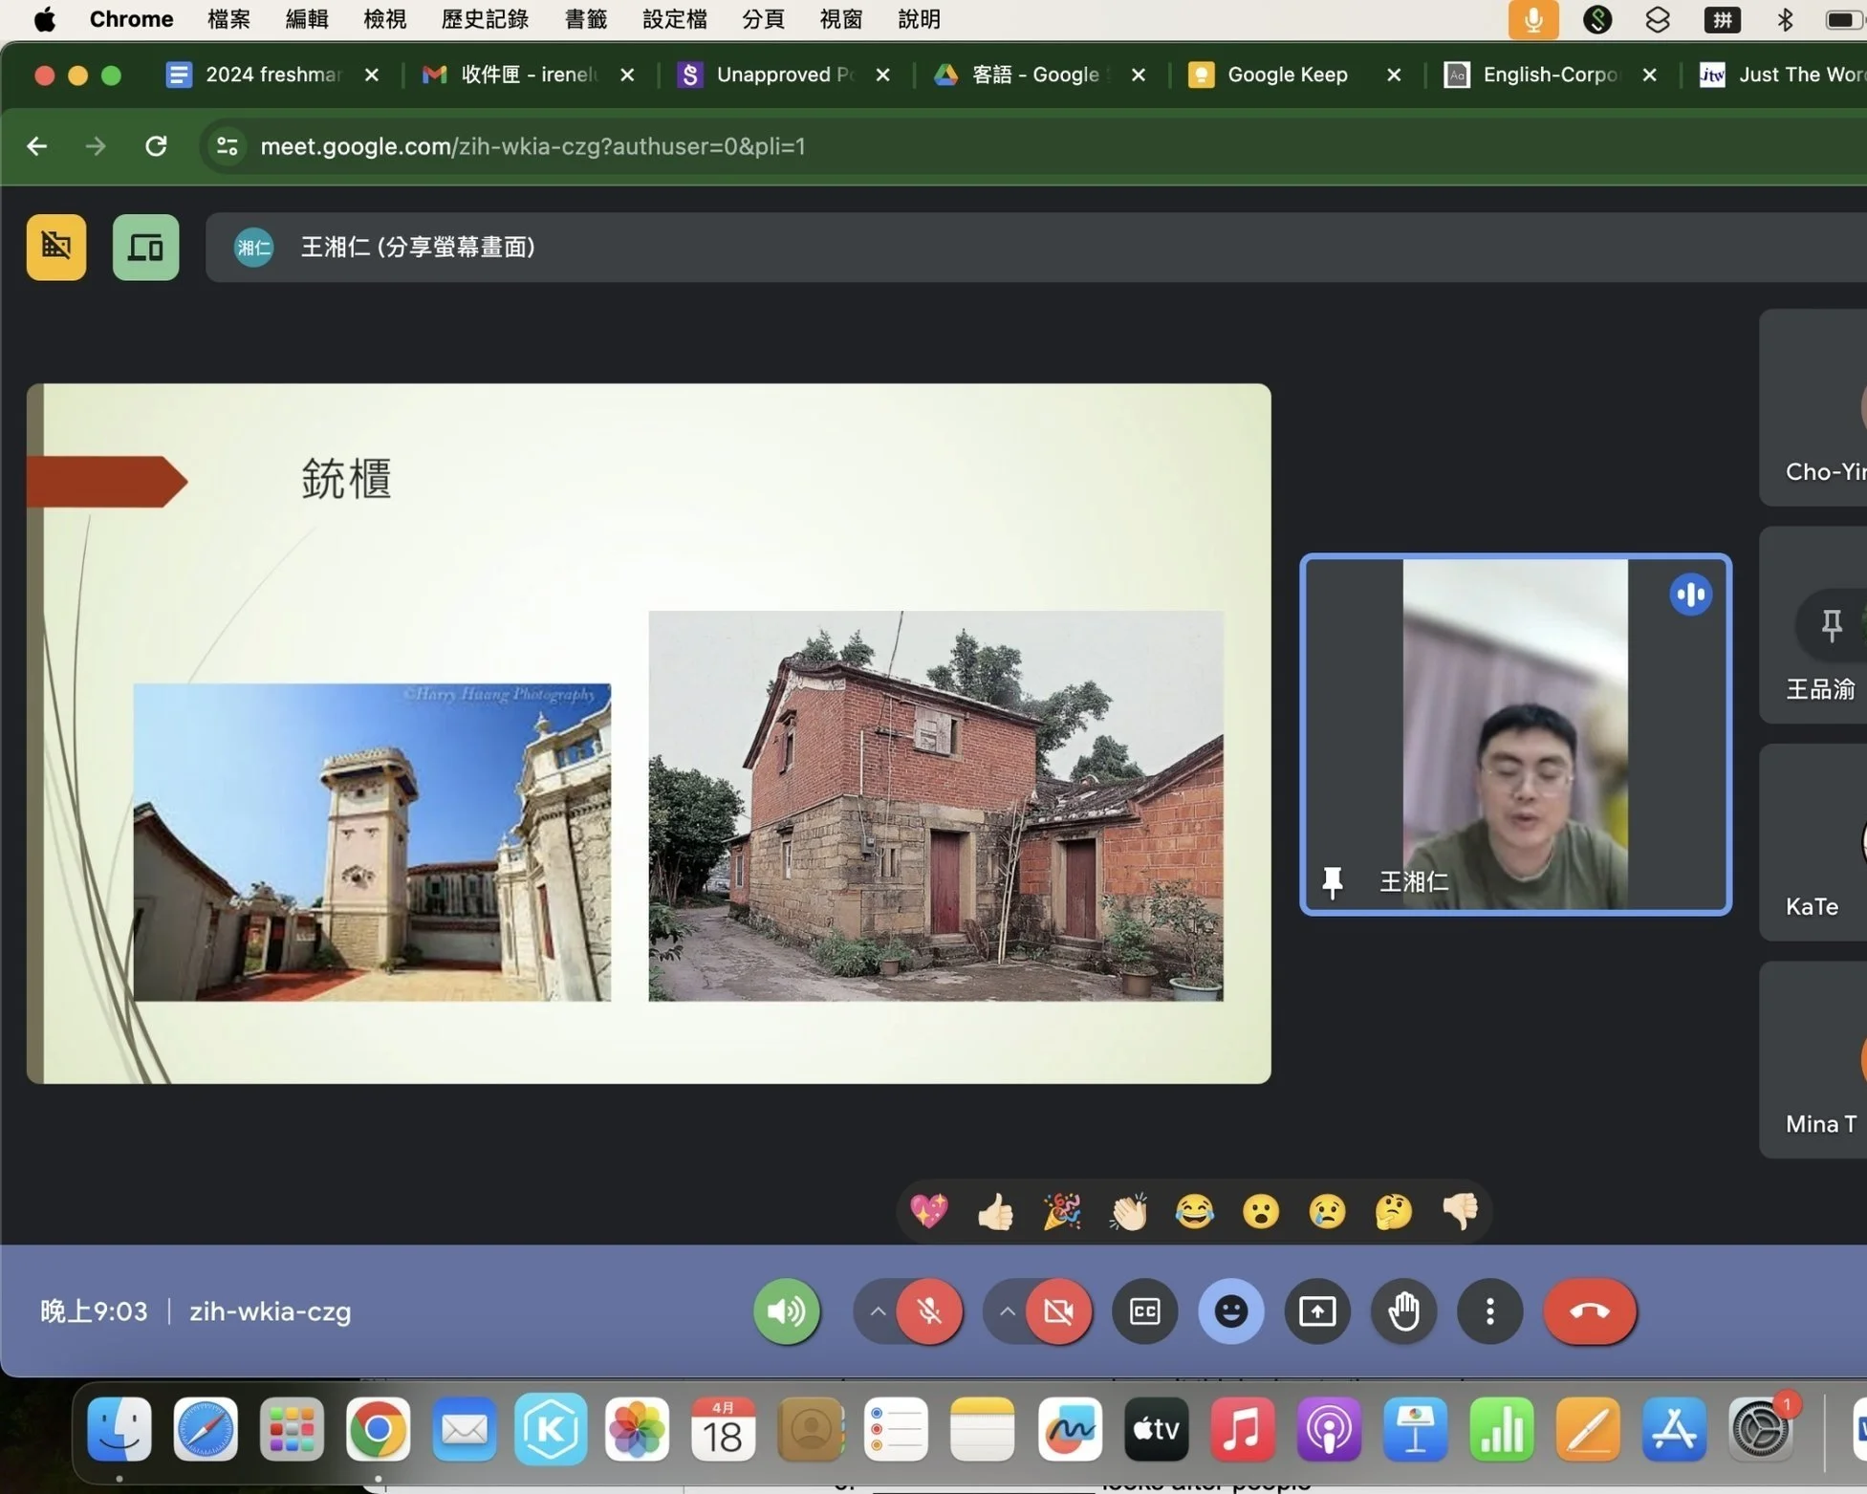Image resolution: width=1867 pixels, height=1494 pixels.
Task: Open the emoji reactions panel
Action: (x=1230, y=1311)
